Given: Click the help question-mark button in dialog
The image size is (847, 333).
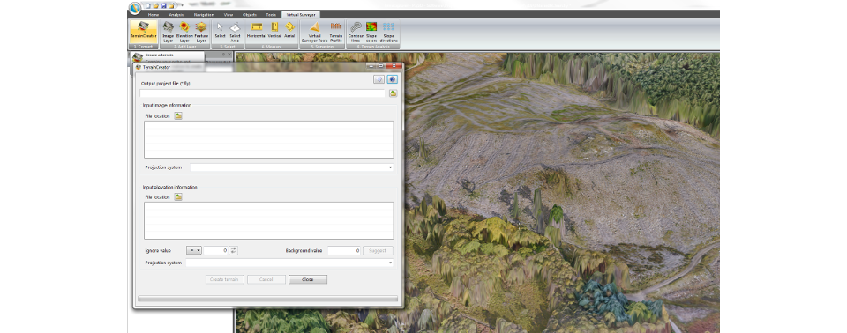Looking at the screenshot, I should click(392, 79).
